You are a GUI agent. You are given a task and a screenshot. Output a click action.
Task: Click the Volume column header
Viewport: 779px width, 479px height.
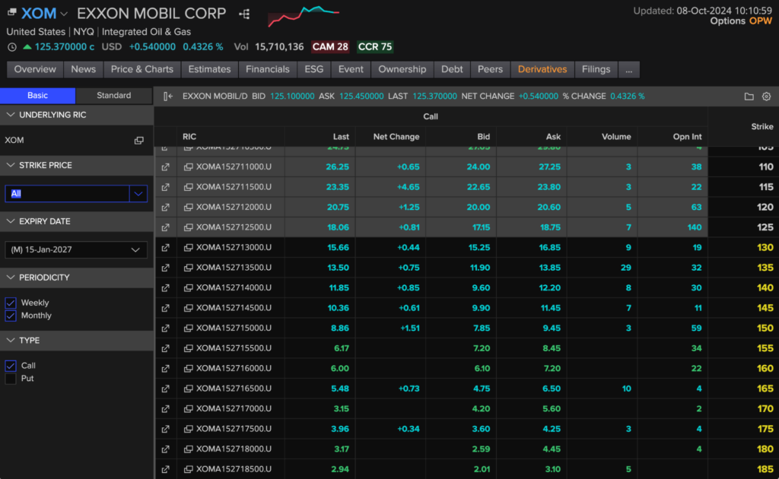click(615, 137)
